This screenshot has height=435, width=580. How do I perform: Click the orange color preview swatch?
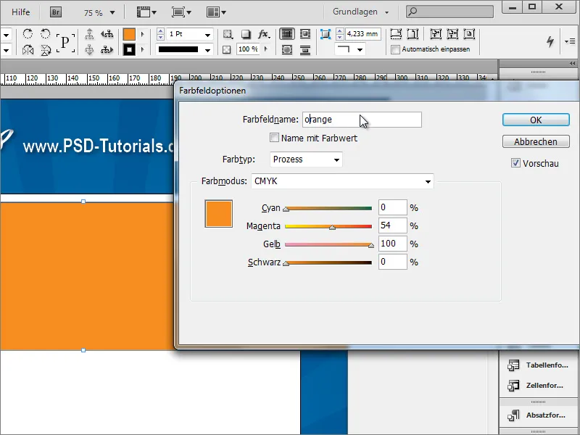coord(218,215)
